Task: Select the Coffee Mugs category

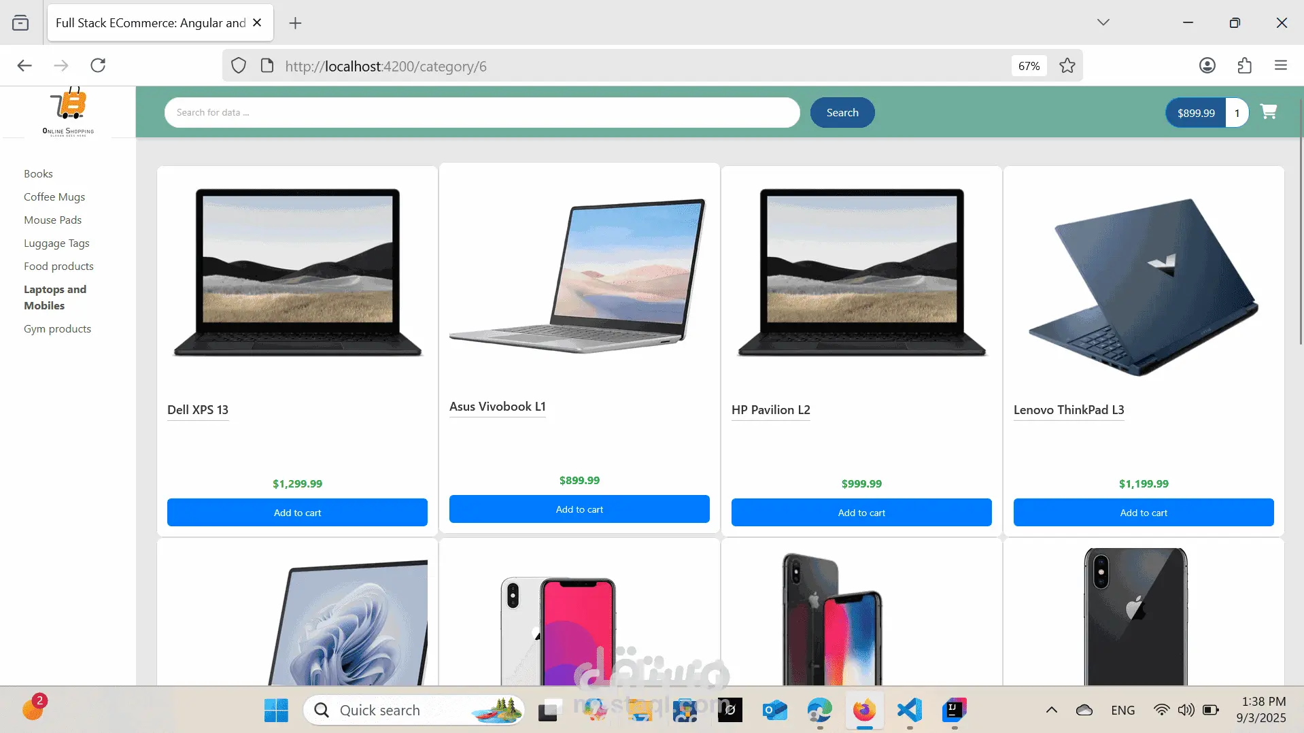Action: pos(54,197)
